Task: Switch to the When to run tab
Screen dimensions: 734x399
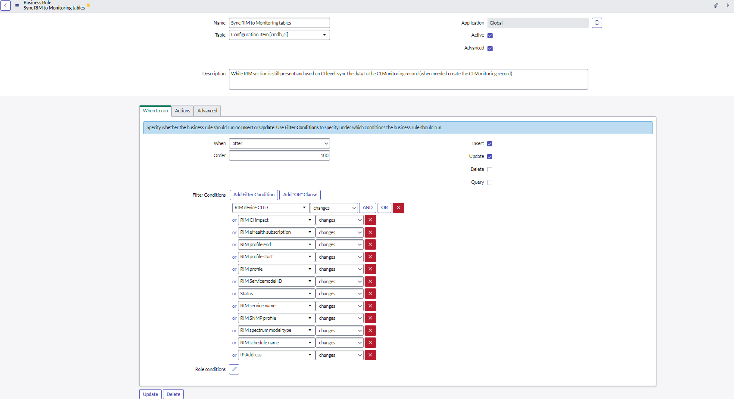Action: coord(155,111)
